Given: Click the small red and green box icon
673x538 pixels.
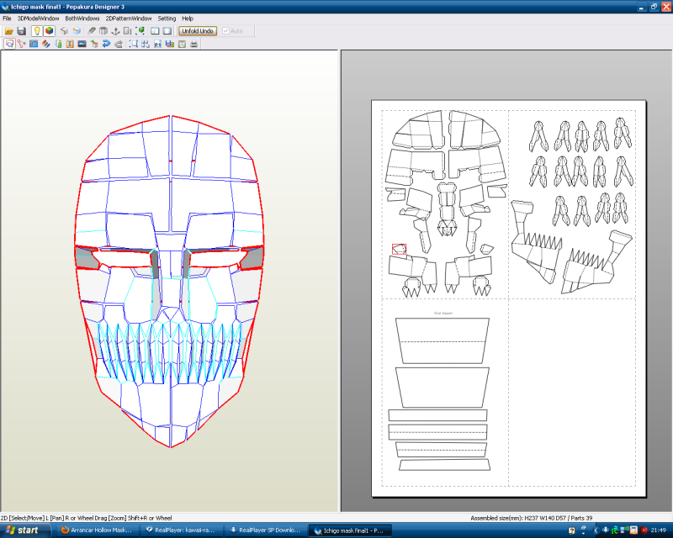Looking at the screenshot, I should 94,44.
